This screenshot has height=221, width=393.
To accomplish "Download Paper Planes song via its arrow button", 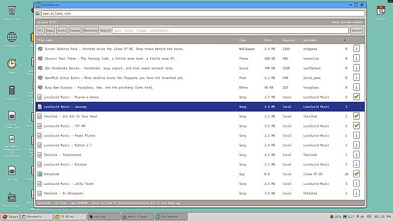I will [x=356, y=135].
